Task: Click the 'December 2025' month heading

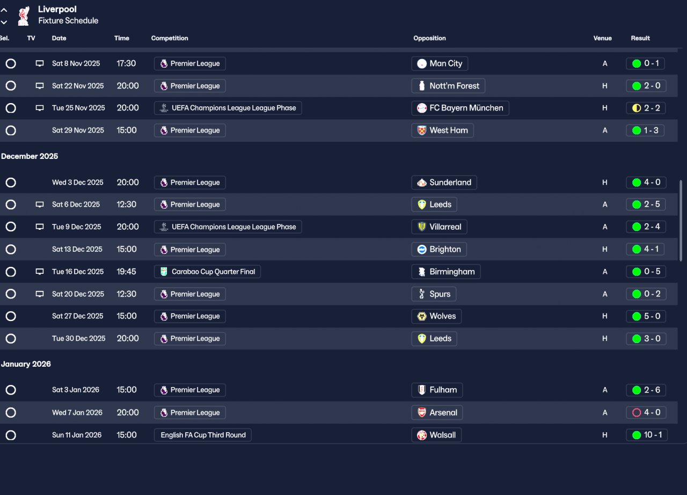Action: [30, 156]
